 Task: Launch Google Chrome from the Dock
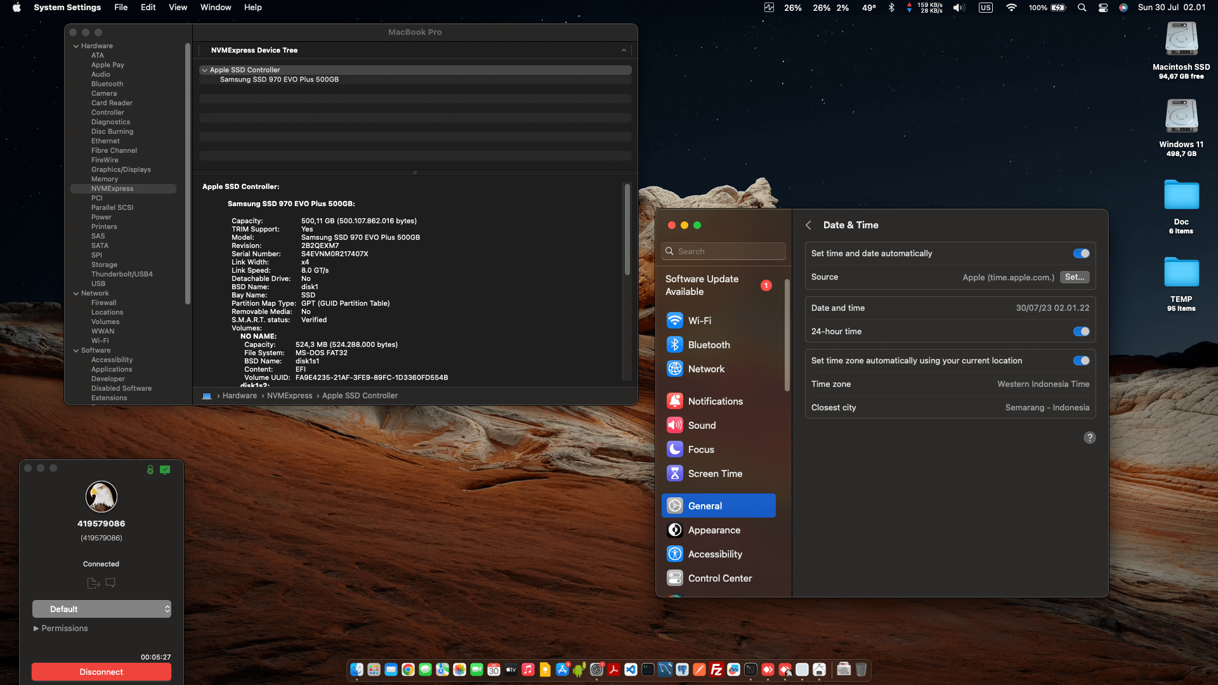pyautogui.click(x=408, y=670)
